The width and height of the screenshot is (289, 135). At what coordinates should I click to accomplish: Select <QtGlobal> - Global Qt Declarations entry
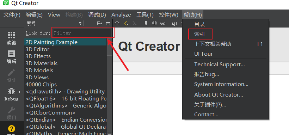pos(66,127)
